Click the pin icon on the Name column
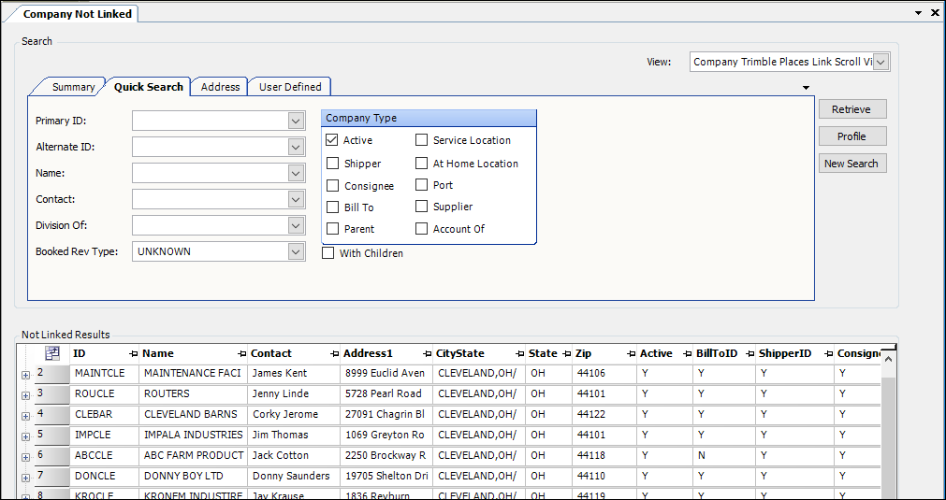The image size is (946, 500). pos(241,354)
